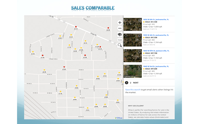Viewport: 199px width, 124px height.
Task: Open 1843 W 5TH St listing link
Action: [156, 50]
